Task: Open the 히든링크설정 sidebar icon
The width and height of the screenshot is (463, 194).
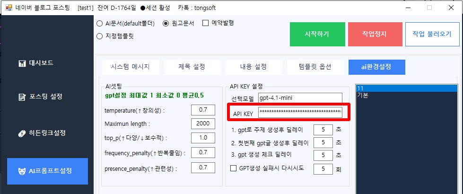Action: click(x=22, y=132)
